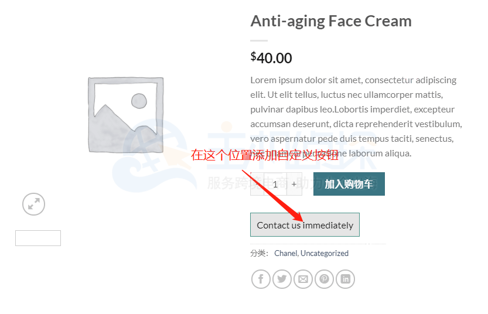Click the red Chinese annotation text

point(265,155)
